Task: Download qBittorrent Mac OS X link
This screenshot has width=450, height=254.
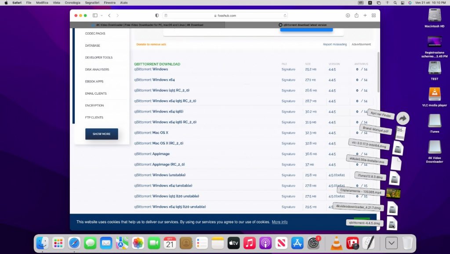Action: coord(151,133)
